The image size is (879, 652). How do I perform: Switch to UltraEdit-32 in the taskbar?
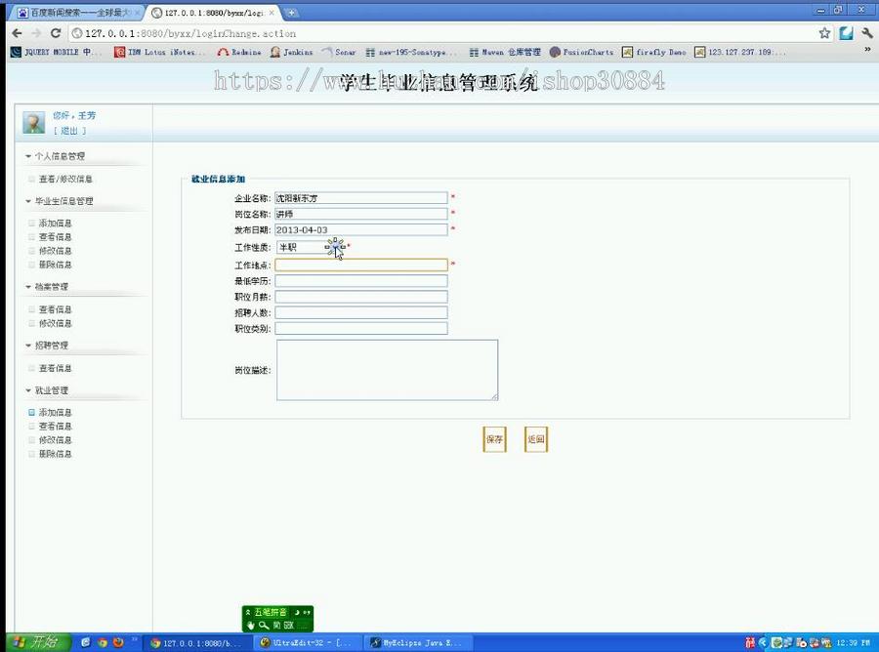[x=307, y=642]
